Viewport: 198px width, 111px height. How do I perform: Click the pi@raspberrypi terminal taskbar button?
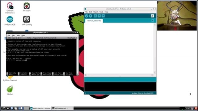(62, 108)
